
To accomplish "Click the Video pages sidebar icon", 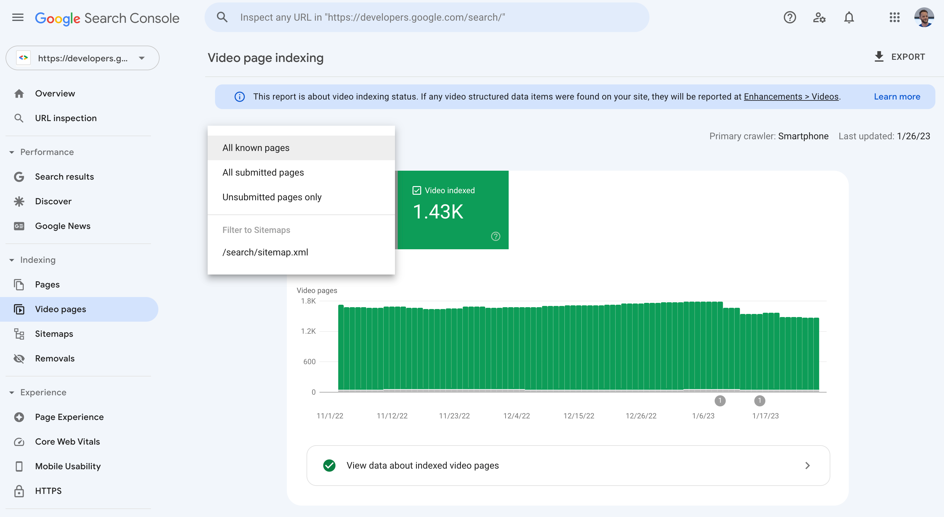I will coord(18,309).
